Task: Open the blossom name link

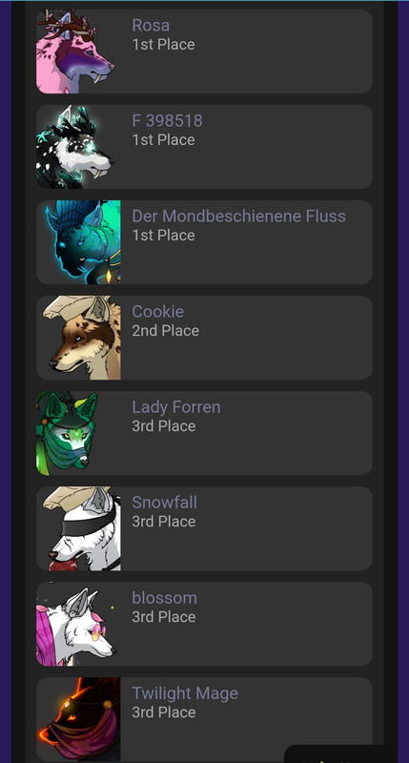Action: pos(164,598)
